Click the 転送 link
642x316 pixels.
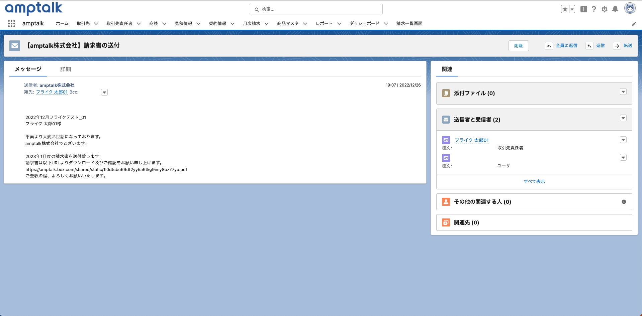coord(628,46)
